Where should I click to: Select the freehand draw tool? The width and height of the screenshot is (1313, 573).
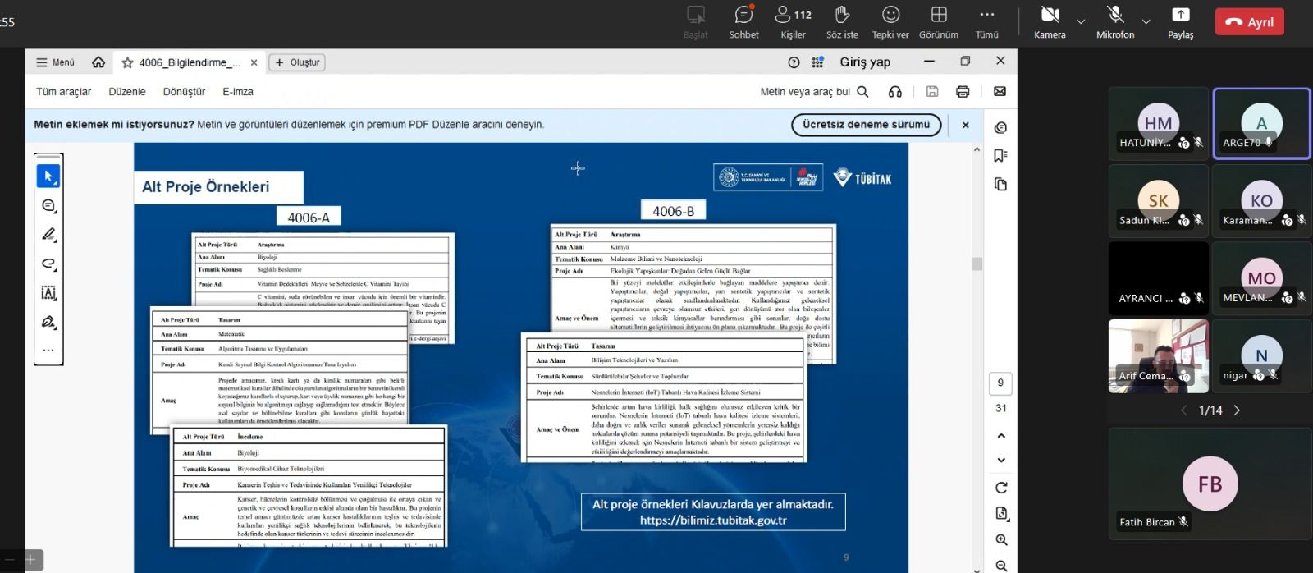pyautogui.click(x=48, y=264)
